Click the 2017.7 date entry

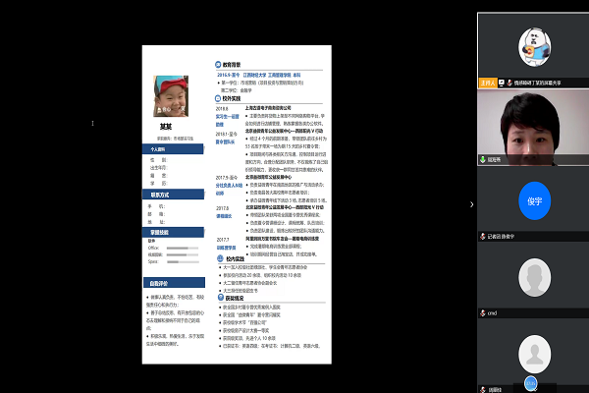(x=223, y=240)
